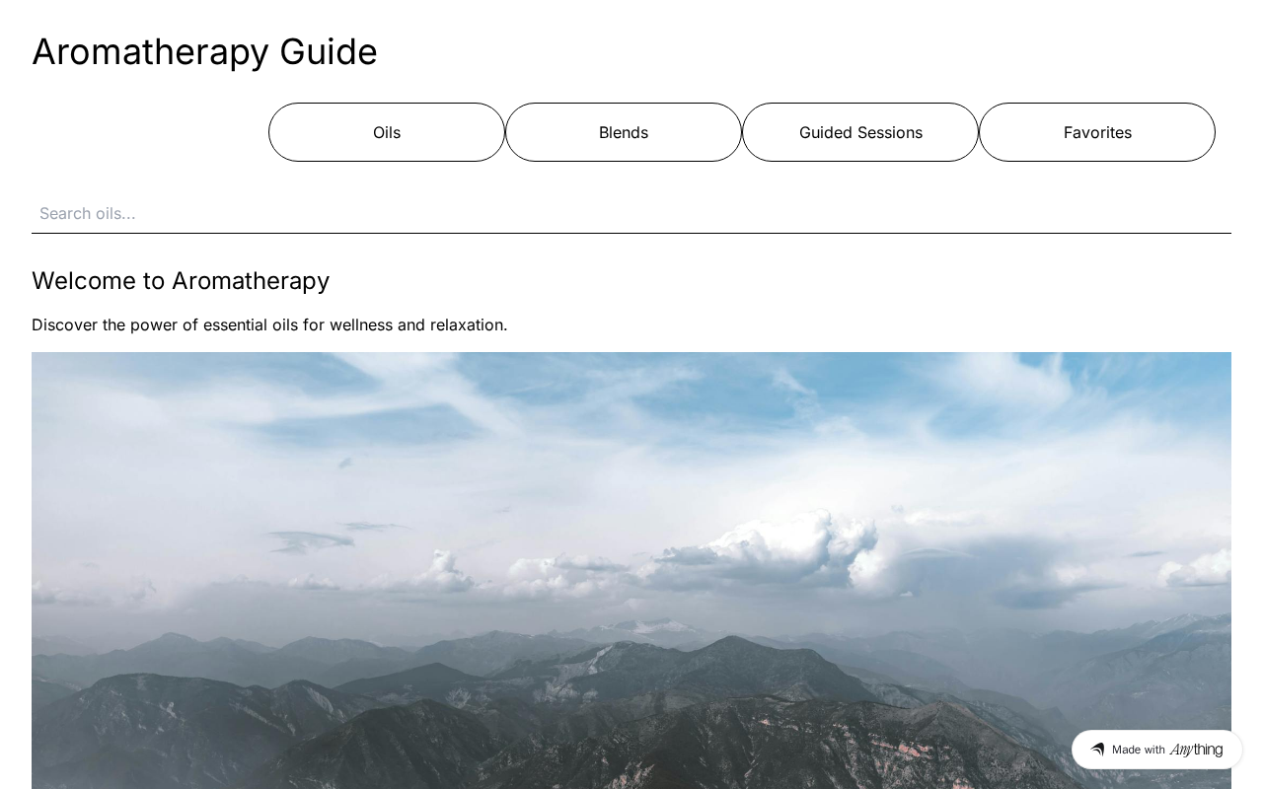This screenshot has height=789, width=1263.
Task: Switch to the Blends navigation pill
Action: (624, 132)
